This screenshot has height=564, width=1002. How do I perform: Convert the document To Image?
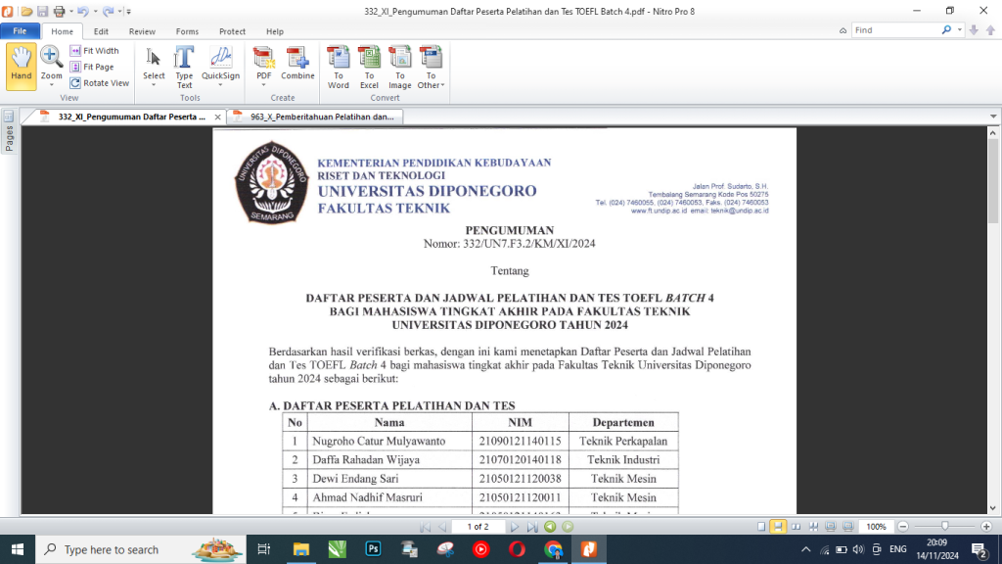400,68
